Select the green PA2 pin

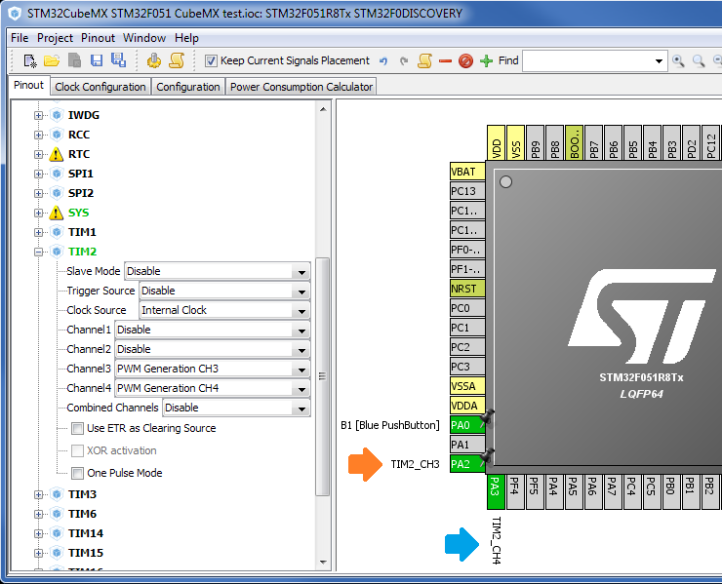(467, 464)
